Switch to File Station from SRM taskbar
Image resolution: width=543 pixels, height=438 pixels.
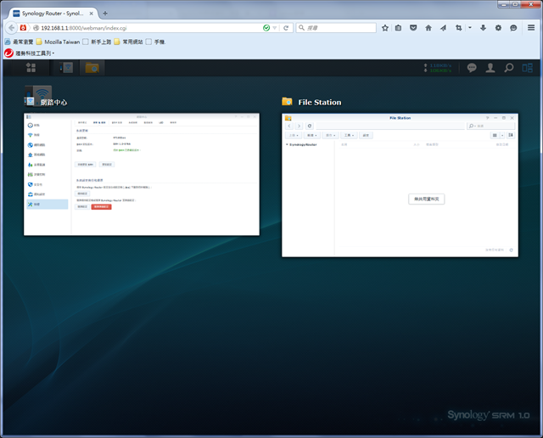click(x=92, y=68)
